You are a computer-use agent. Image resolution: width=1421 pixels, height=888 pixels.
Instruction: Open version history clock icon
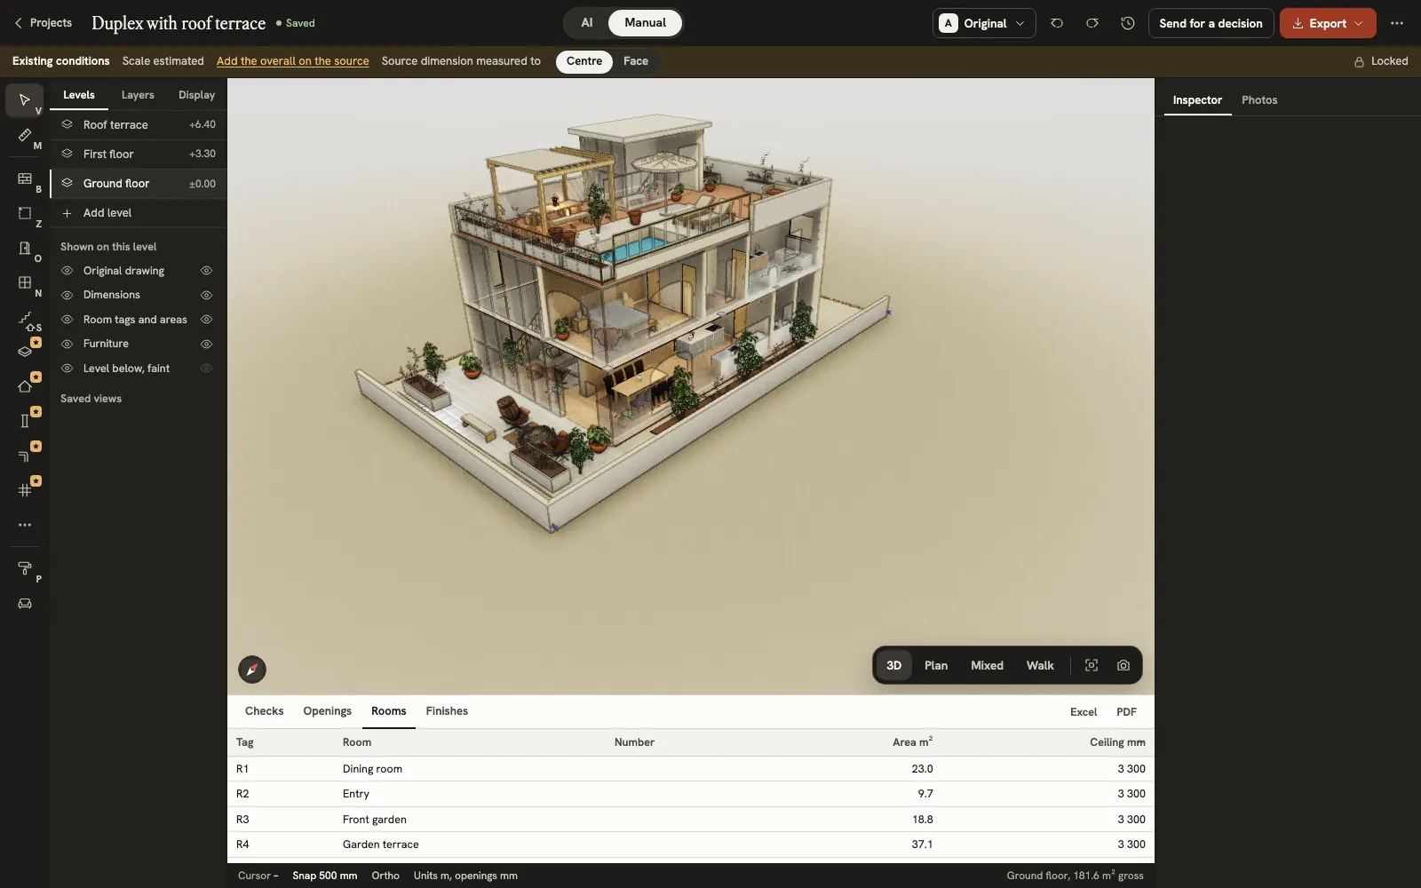pyautogui.click(x=1128, y=23)
